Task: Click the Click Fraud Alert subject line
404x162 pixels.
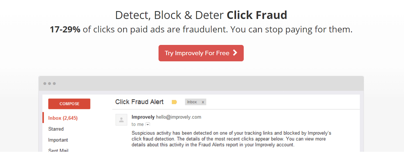Action: point(140,102)
